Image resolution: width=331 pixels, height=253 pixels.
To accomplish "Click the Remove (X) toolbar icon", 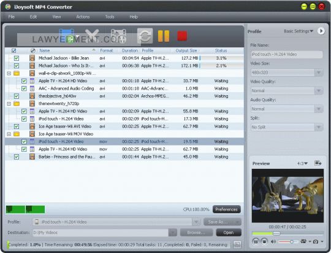I will 92,36.
